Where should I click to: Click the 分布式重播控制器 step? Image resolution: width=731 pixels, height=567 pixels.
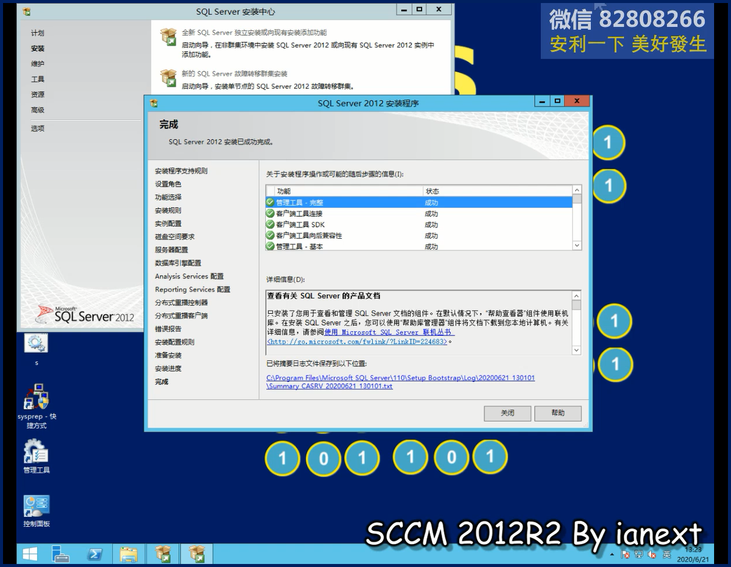tap(181, 302)
